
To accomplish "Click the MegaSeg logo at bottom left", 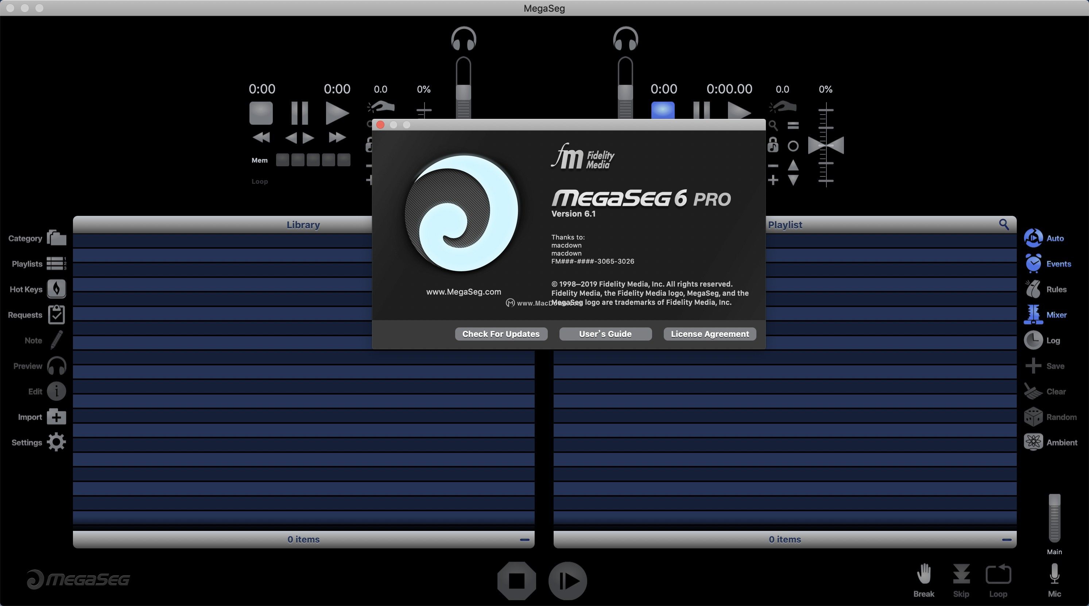I will click(78, 579).
